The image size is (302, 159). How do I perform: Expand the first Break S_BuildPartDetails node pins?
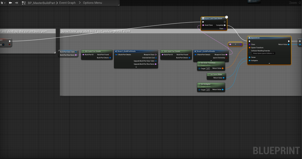(136, 67)
